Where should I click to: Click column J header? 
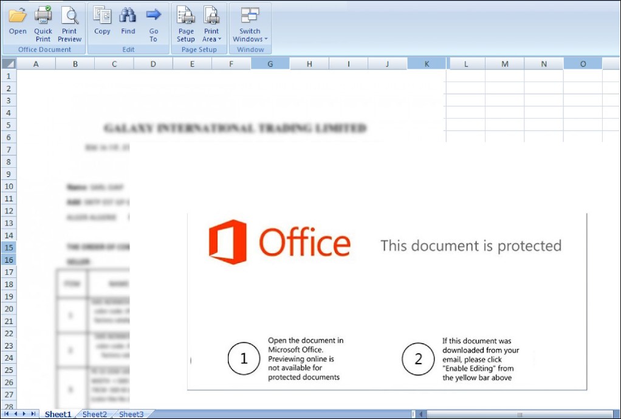click(x=387, y=64)
